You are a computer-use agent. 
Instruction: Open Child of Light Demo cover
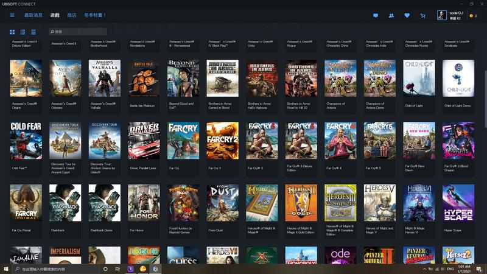click(458, 79)
